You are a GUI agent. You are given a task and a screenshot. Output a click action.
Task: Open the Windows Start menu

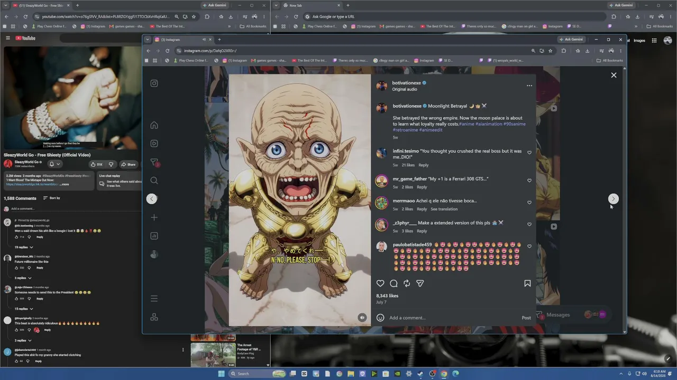tap(221, 374)
